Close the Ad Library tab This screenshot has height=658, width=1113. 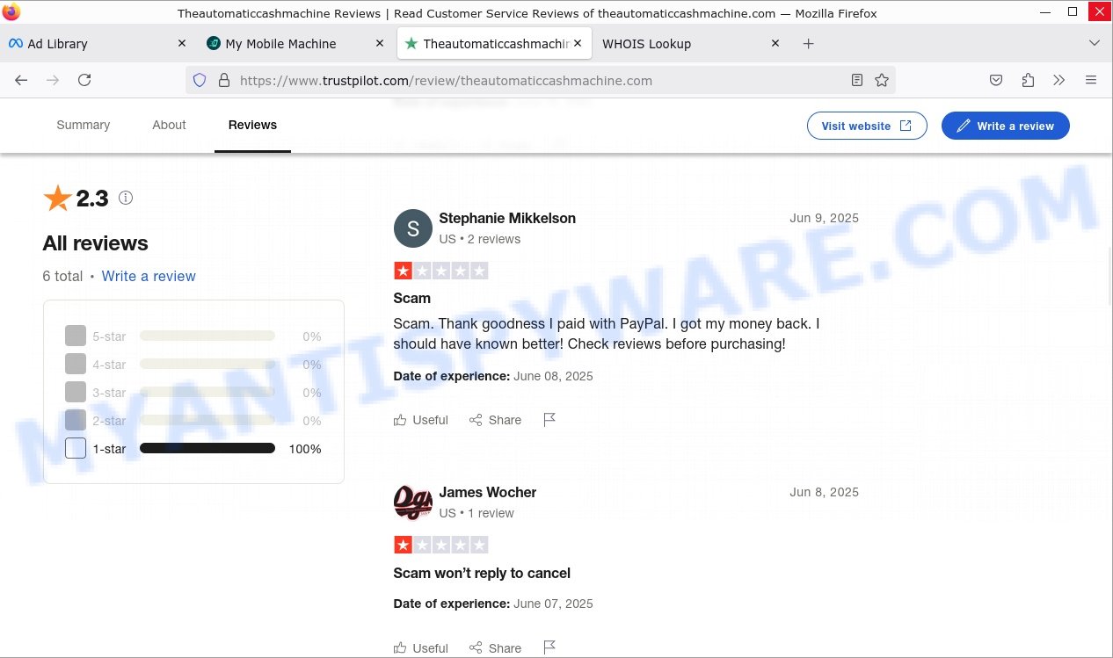182,43
